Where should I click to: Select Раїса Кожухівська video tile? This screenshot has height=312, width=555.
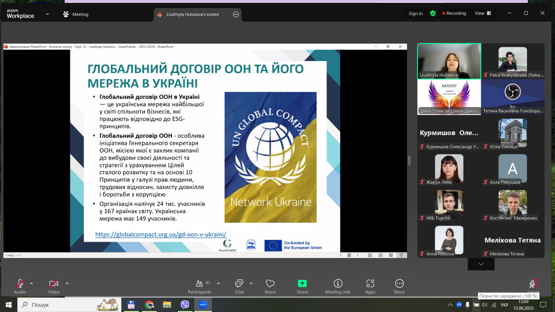[x=513, y=61]
